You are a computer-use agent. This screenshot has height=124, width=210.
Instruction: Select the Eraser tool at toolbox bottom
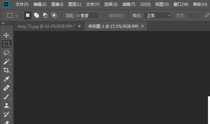(6, 122)
